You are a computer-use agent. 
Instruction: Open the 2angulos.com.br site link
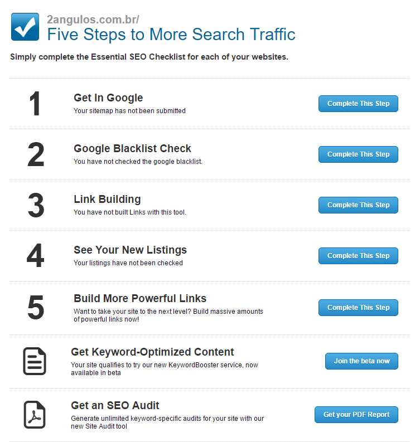93,20
